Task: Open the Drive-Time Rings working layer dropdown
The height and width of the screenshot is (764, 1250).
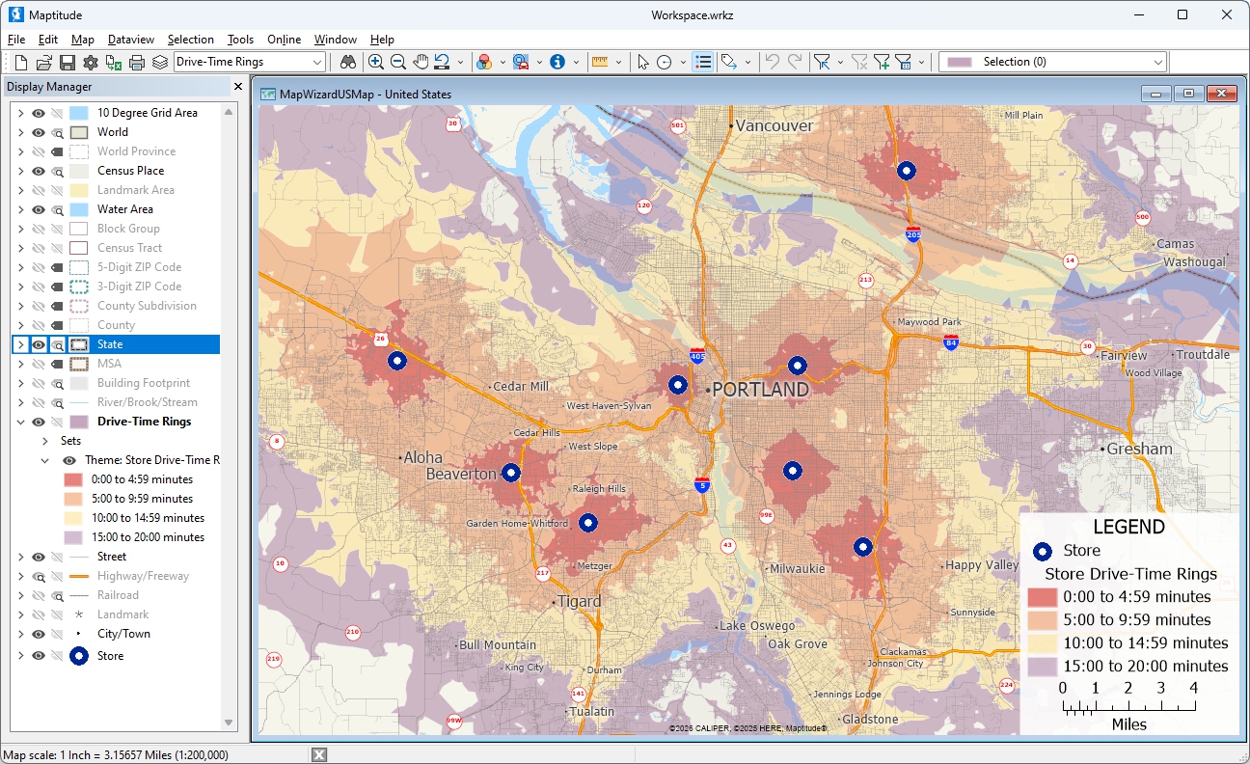Action: pos(317,62)
